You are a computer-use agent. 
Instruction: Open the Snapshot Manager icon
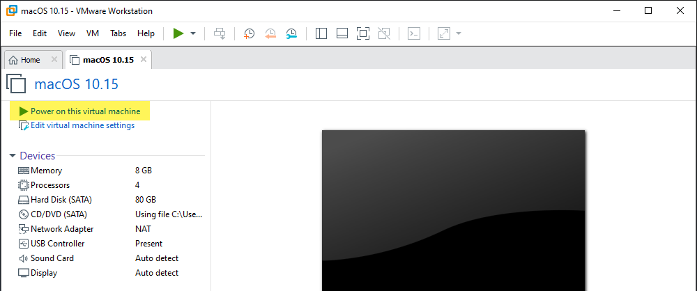[x=291, y=34]
